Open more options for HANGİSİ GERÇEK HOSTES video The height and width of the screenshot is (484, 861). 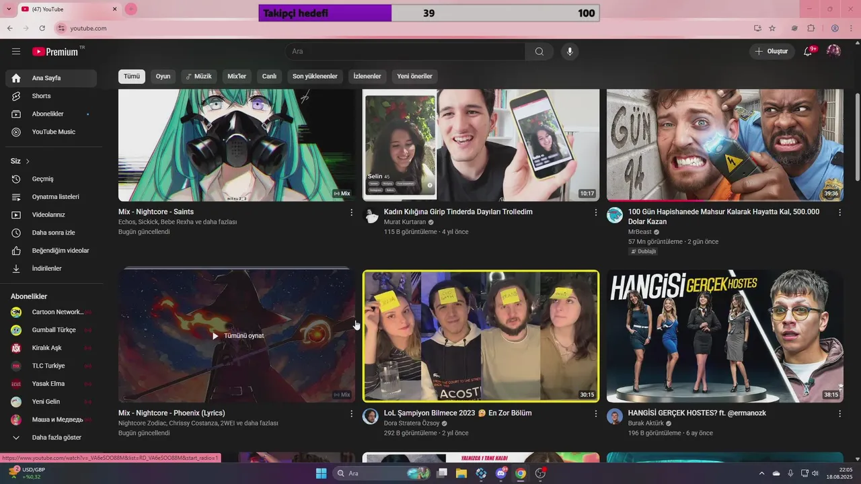pyautogui.click(x=839, y=414)
